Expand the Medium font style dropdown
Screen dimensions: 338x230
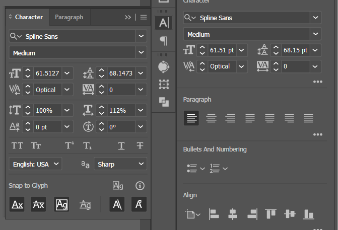(141, 53)
